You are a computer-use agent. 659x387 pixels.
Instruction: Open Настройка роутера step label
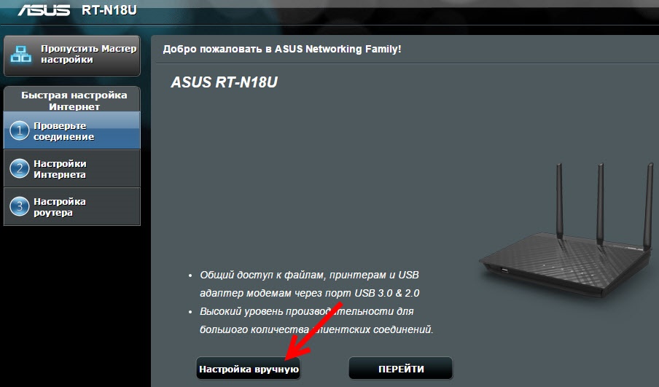point(60,207)
